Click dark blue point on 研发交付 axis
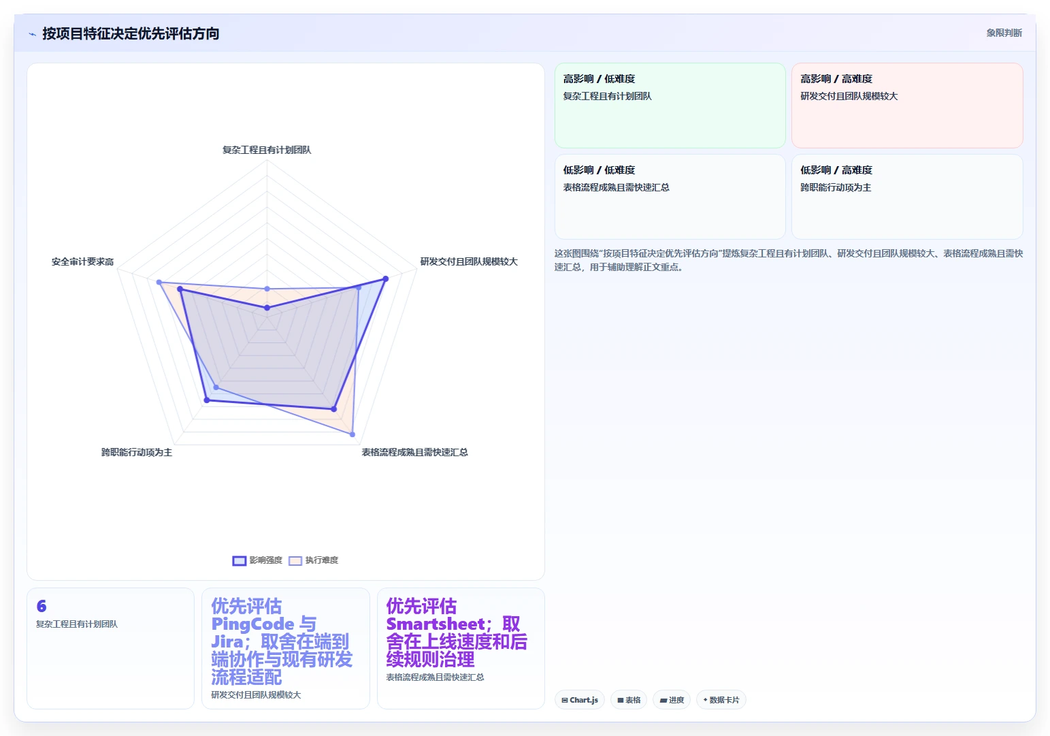The image size is (1050, 736). pyautogui.click(x=386, y=278)
